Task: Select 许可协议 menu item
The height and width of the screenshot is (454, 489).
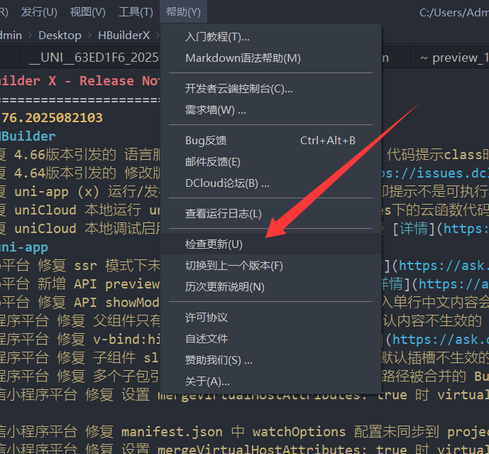Action: tap(270, 318)
